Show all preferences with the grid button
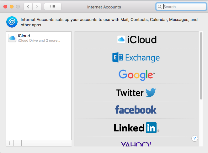This screenshot has width=208, height=153. point(53,7)
